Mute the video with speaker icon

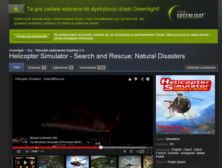(x=27, y=151)
